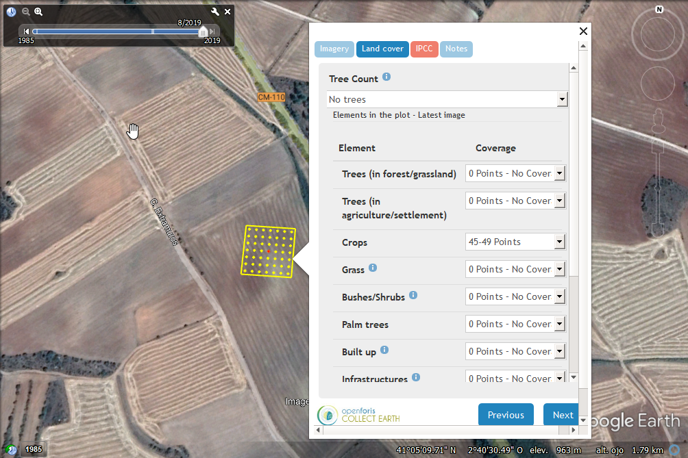Click balloon outer scrollbar down arrow

[583, 420]
